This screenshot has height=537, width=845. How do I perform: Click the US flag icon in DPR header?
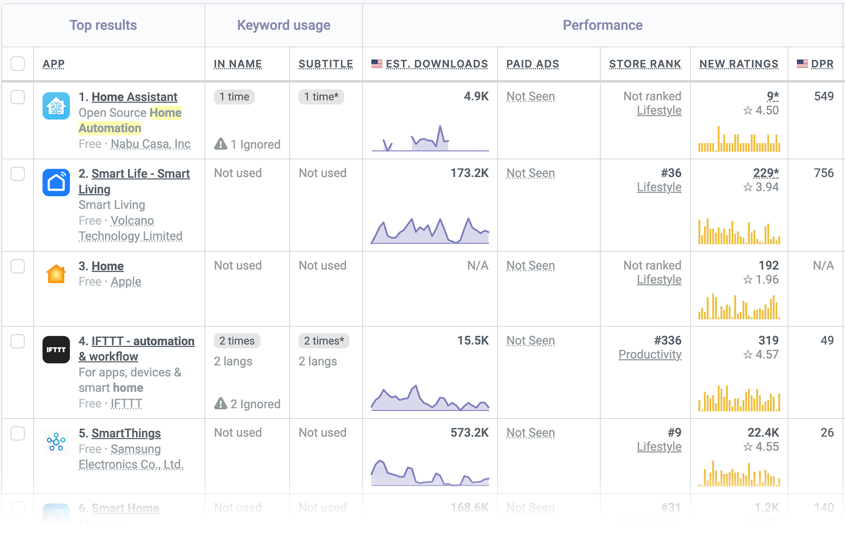click(x=802, y=63)
